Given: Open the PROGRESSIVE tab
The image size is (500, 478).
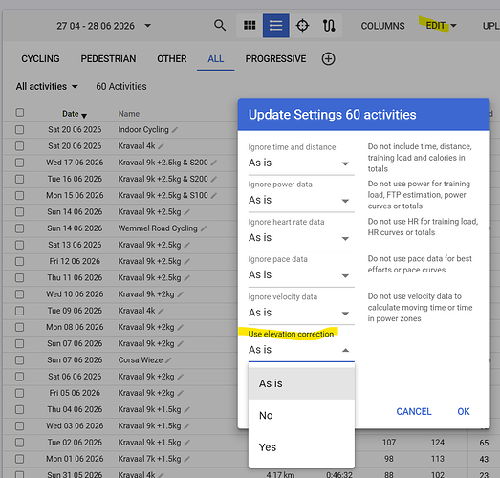Looking at the screenshot, I should 275,59.
